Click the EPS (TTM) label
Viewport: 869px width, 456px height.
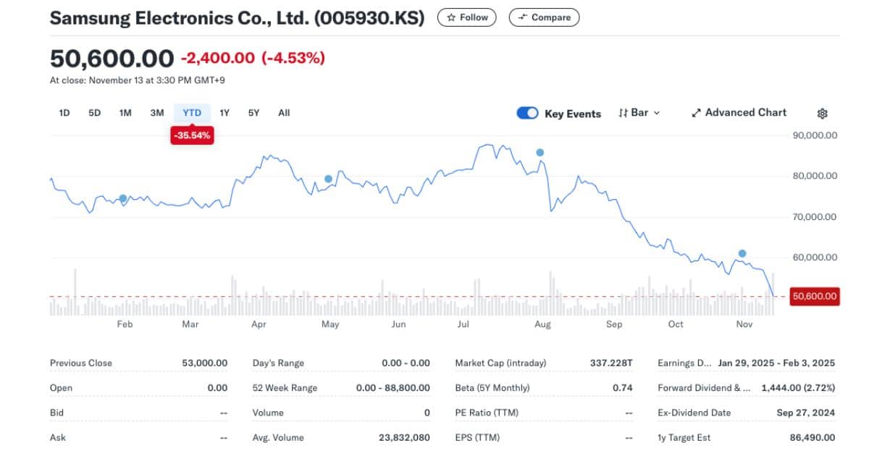click(477, 437)
